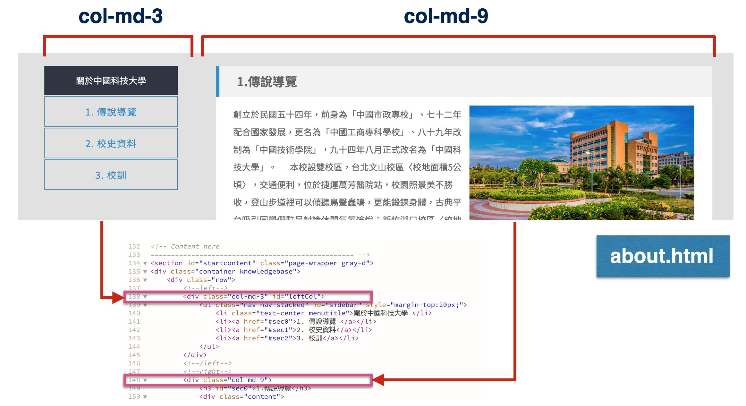Click the about.html file label
Screen dimensions: 746x406
pyautogui.click(x=662, y=256)
